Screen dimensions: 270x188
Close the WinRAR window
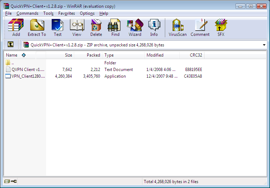coord(262,6)
